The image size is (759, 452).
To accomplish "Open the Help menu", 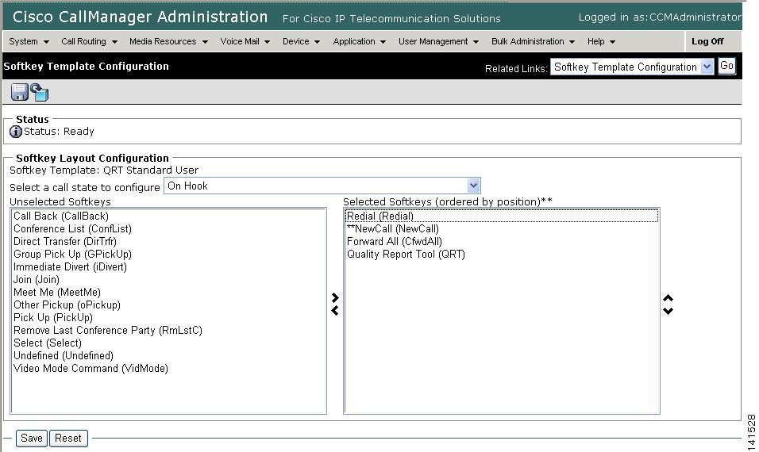I will [601, 41].
